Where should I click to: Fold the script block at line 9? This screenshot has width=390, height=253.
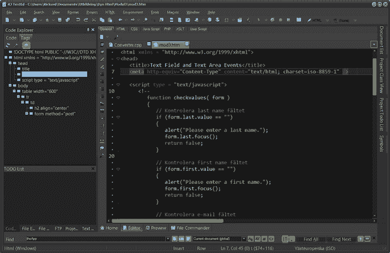[x=118, y=85]
